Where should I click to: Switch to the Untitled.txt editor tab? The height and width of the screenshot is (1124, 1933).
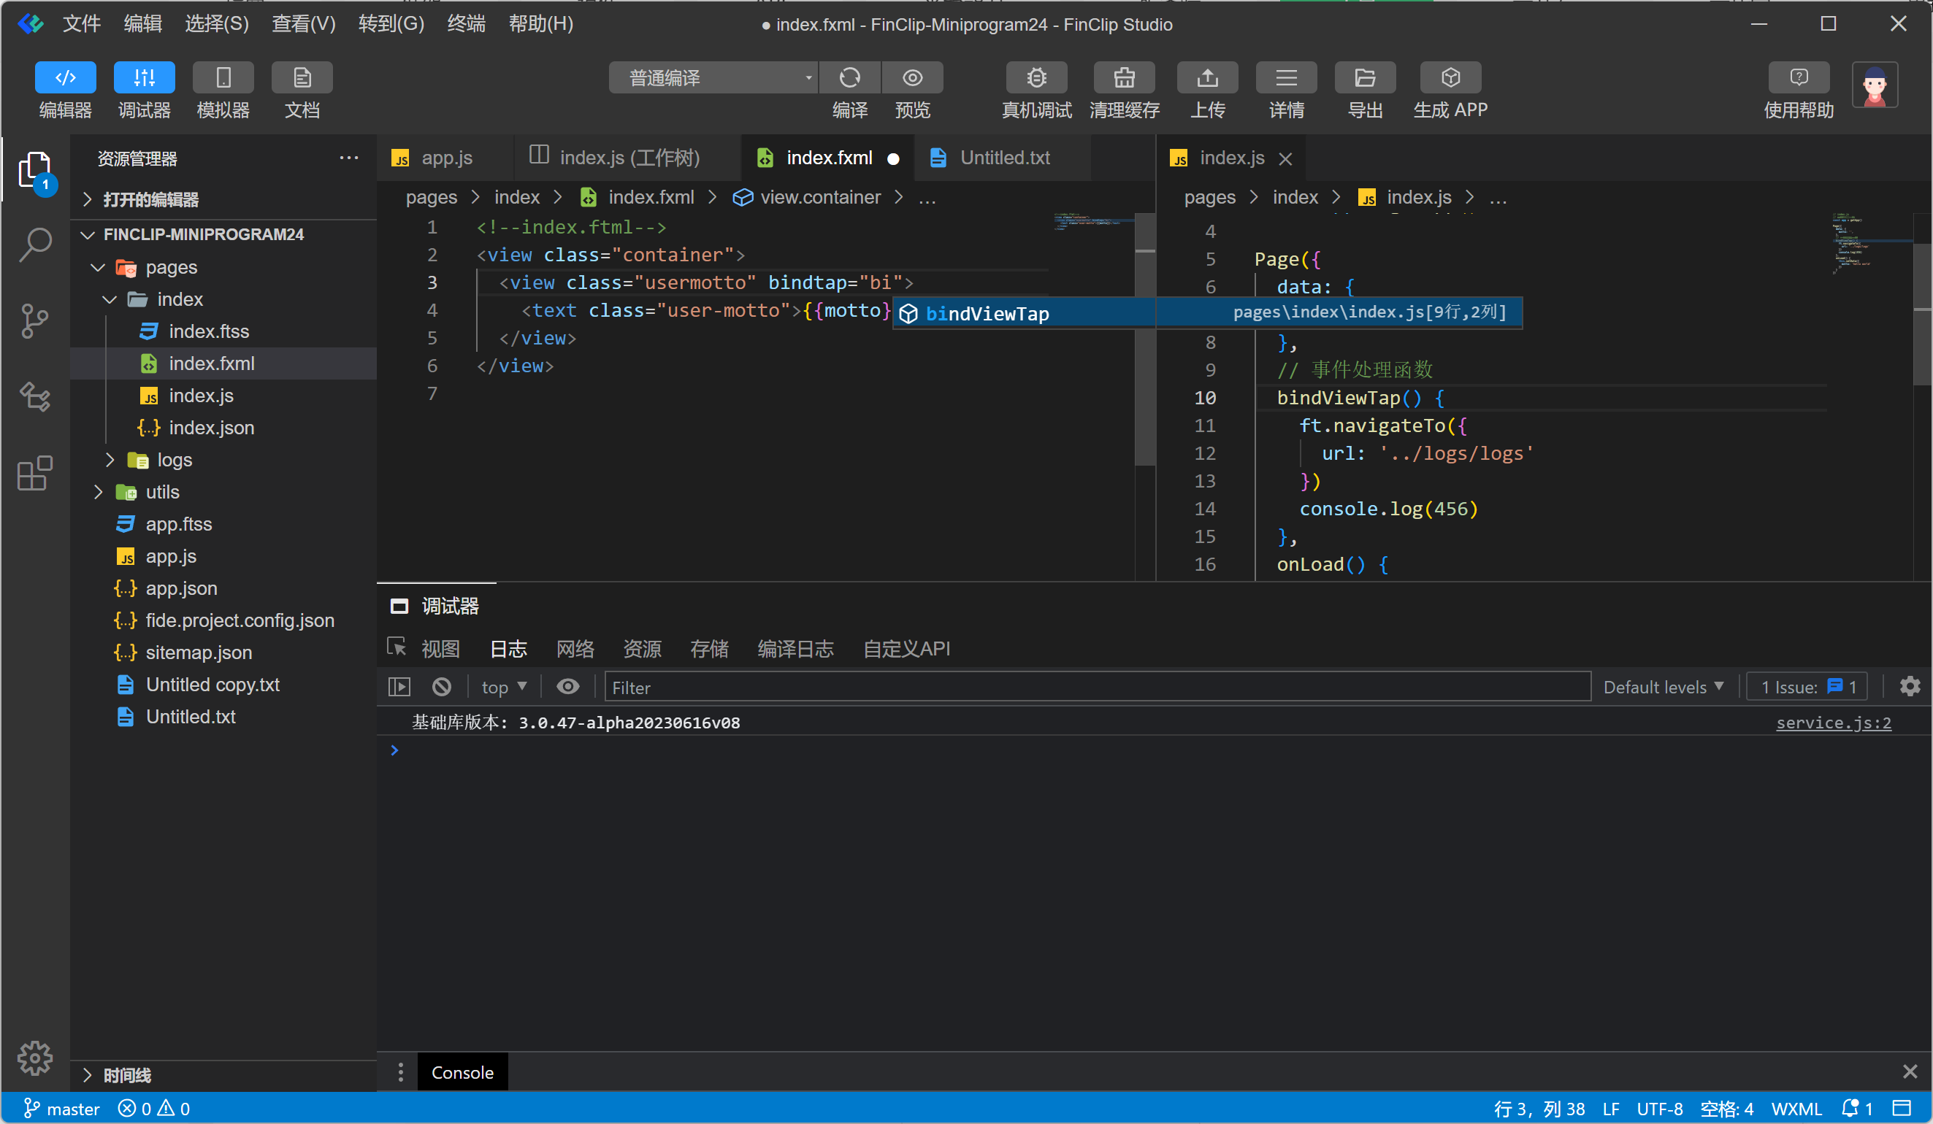pos(1004,158)
